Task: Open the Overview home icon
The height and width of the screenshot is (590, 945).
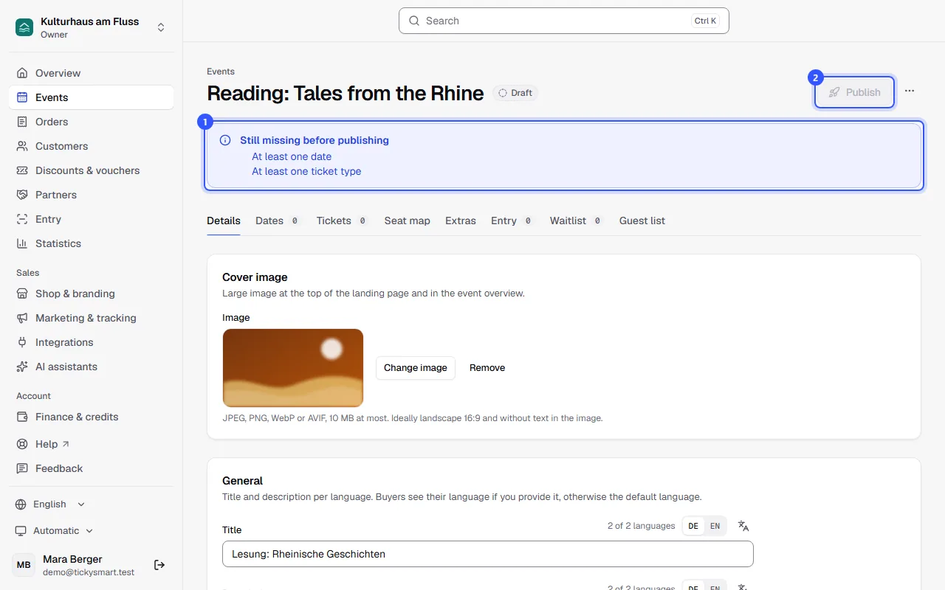Action: [x=22, y=73]
